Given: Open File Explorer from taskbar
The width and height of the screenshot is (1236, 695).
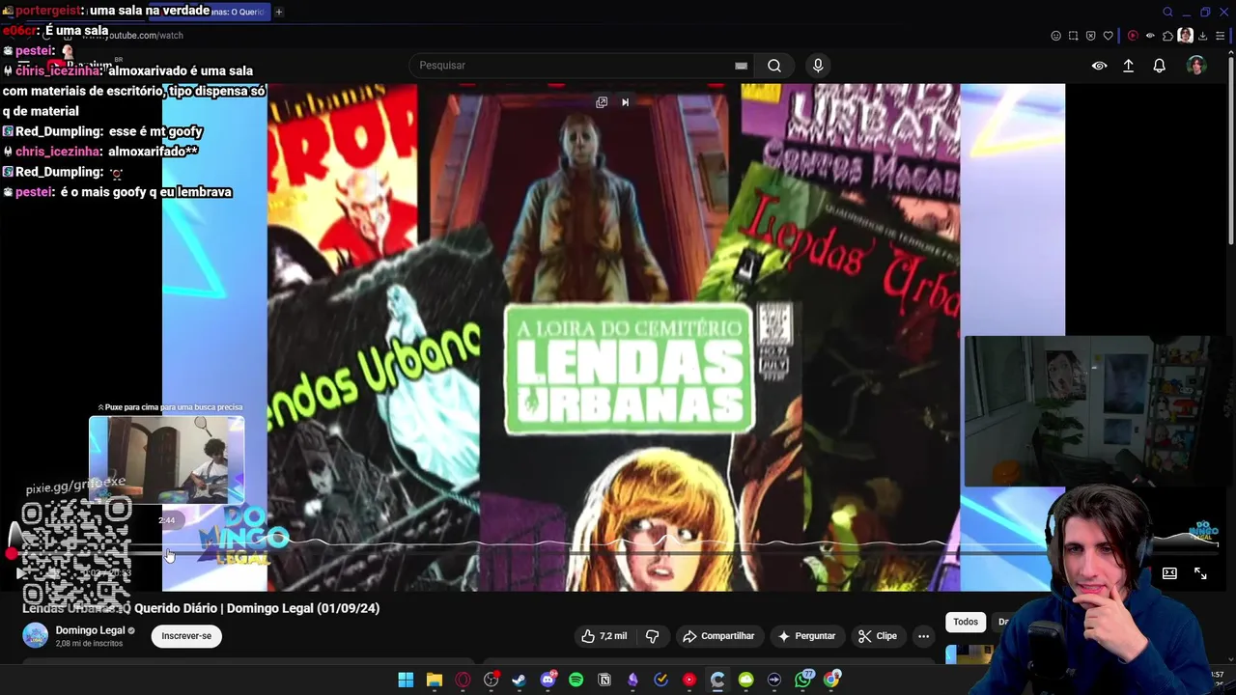Looking at the screenshot, I should (x=435, y=680).
